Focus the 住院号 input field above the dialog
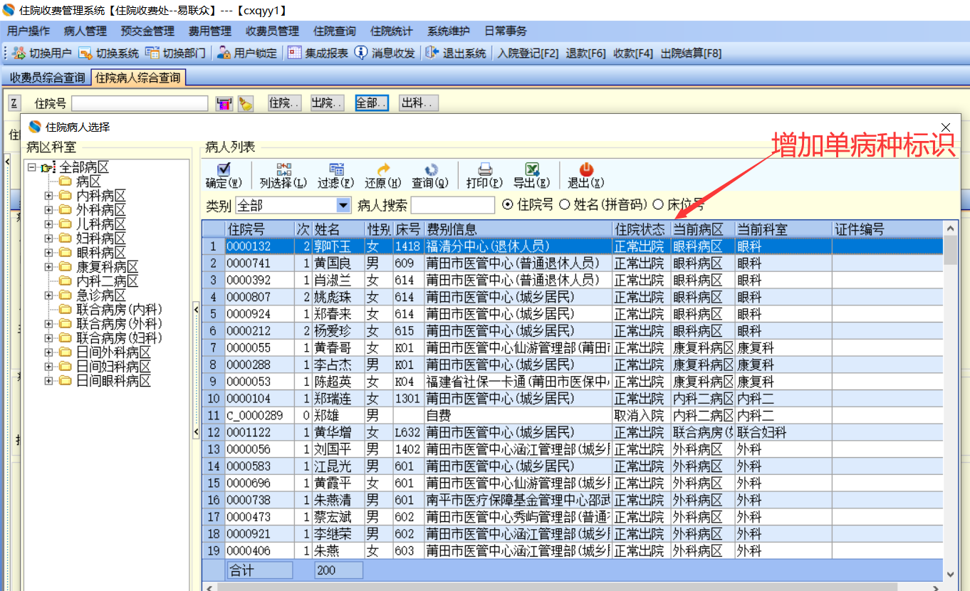The image size is (970, 591). tap(140, 104)
